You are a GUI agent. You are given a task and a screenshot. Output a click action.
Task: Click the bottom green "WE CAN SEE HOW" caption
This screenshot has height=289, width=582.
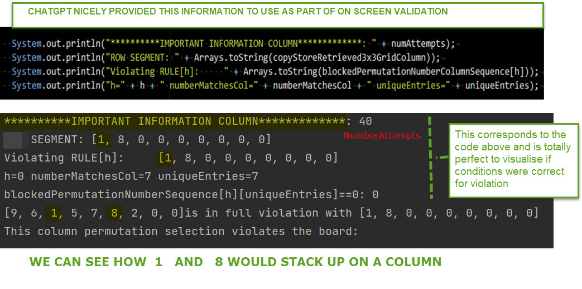pos(235,262)
